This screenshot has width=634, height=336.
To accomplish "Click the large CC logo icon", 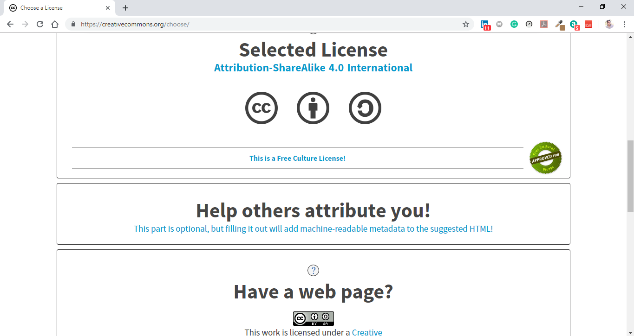I will (261, 108).
